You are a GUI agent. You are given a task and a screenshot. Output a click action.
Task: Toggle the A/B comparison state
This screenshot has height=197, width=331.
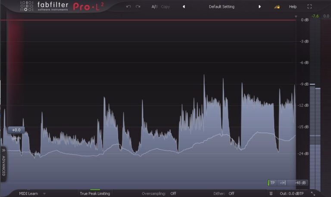tap(154, 6)
